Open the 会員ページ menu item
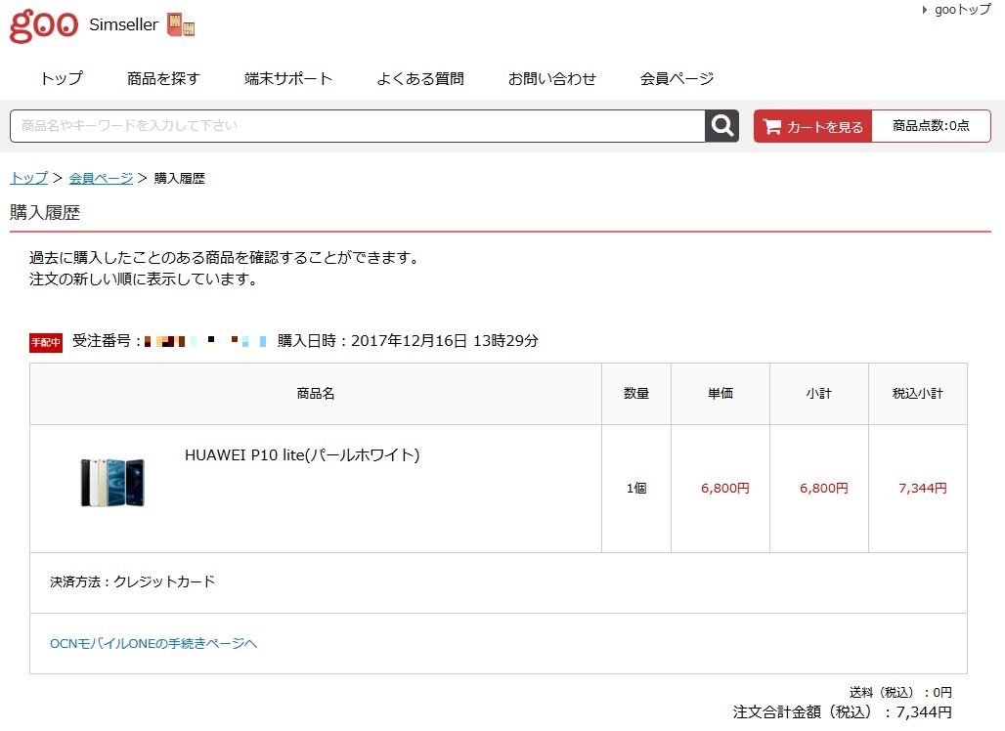Viewport: 1005px width, 731px height. (x=677, y=78)
